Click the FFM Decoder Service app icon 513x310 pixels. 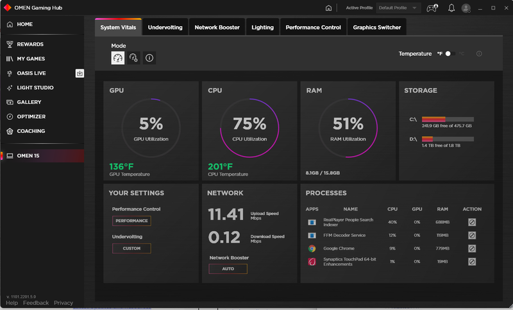312,236
